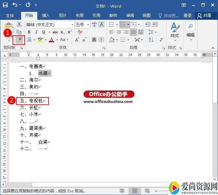Click the Tell me search box
Image resolution: width=218 pixels, height=195 pixels.
pyautogui.click(x=169, y=16)
